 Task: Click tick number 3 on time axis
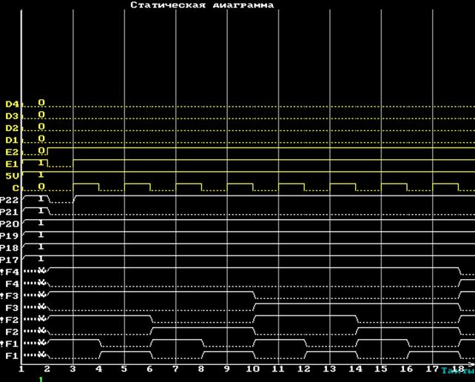point(73,369)
